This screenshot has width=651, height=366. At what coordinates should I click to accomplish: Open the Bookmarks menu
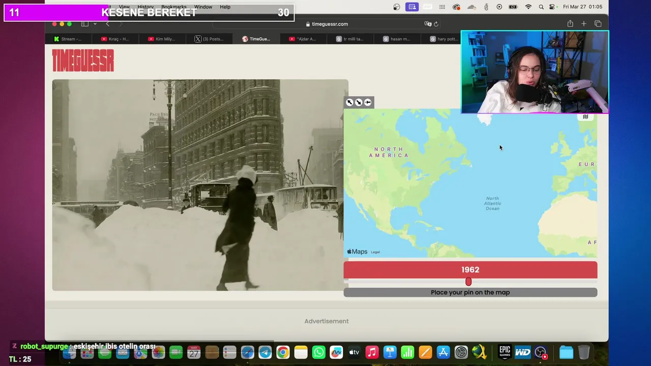[x=174, y=7]
